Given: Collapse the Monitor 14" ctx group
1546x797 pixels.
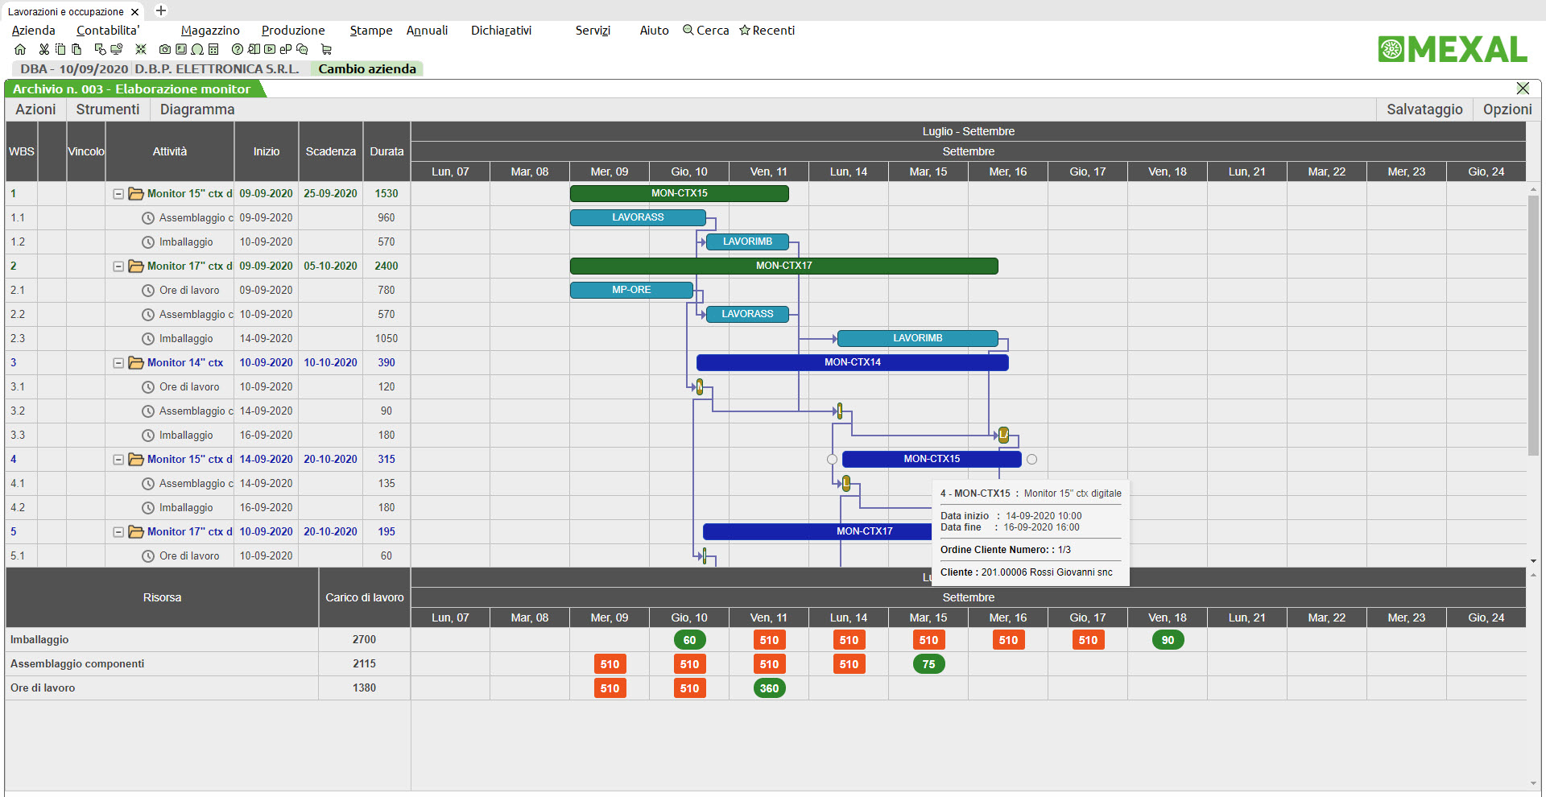Looking at the screenshot, I should (118, 362).
